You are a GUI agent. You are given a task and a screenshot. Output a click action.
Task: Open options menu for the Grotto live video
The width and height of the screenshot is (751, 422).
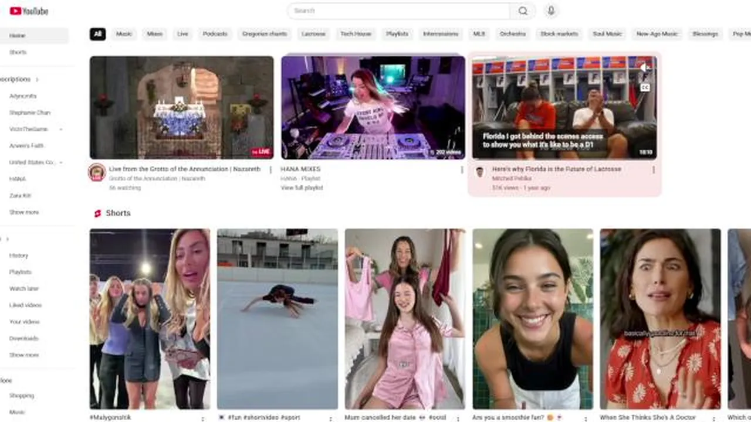point(270,169)
